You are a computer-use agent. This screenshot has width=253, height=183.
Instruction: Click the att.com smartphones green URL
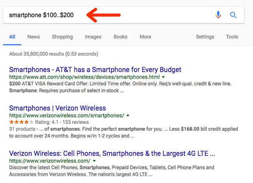point(84,77)
